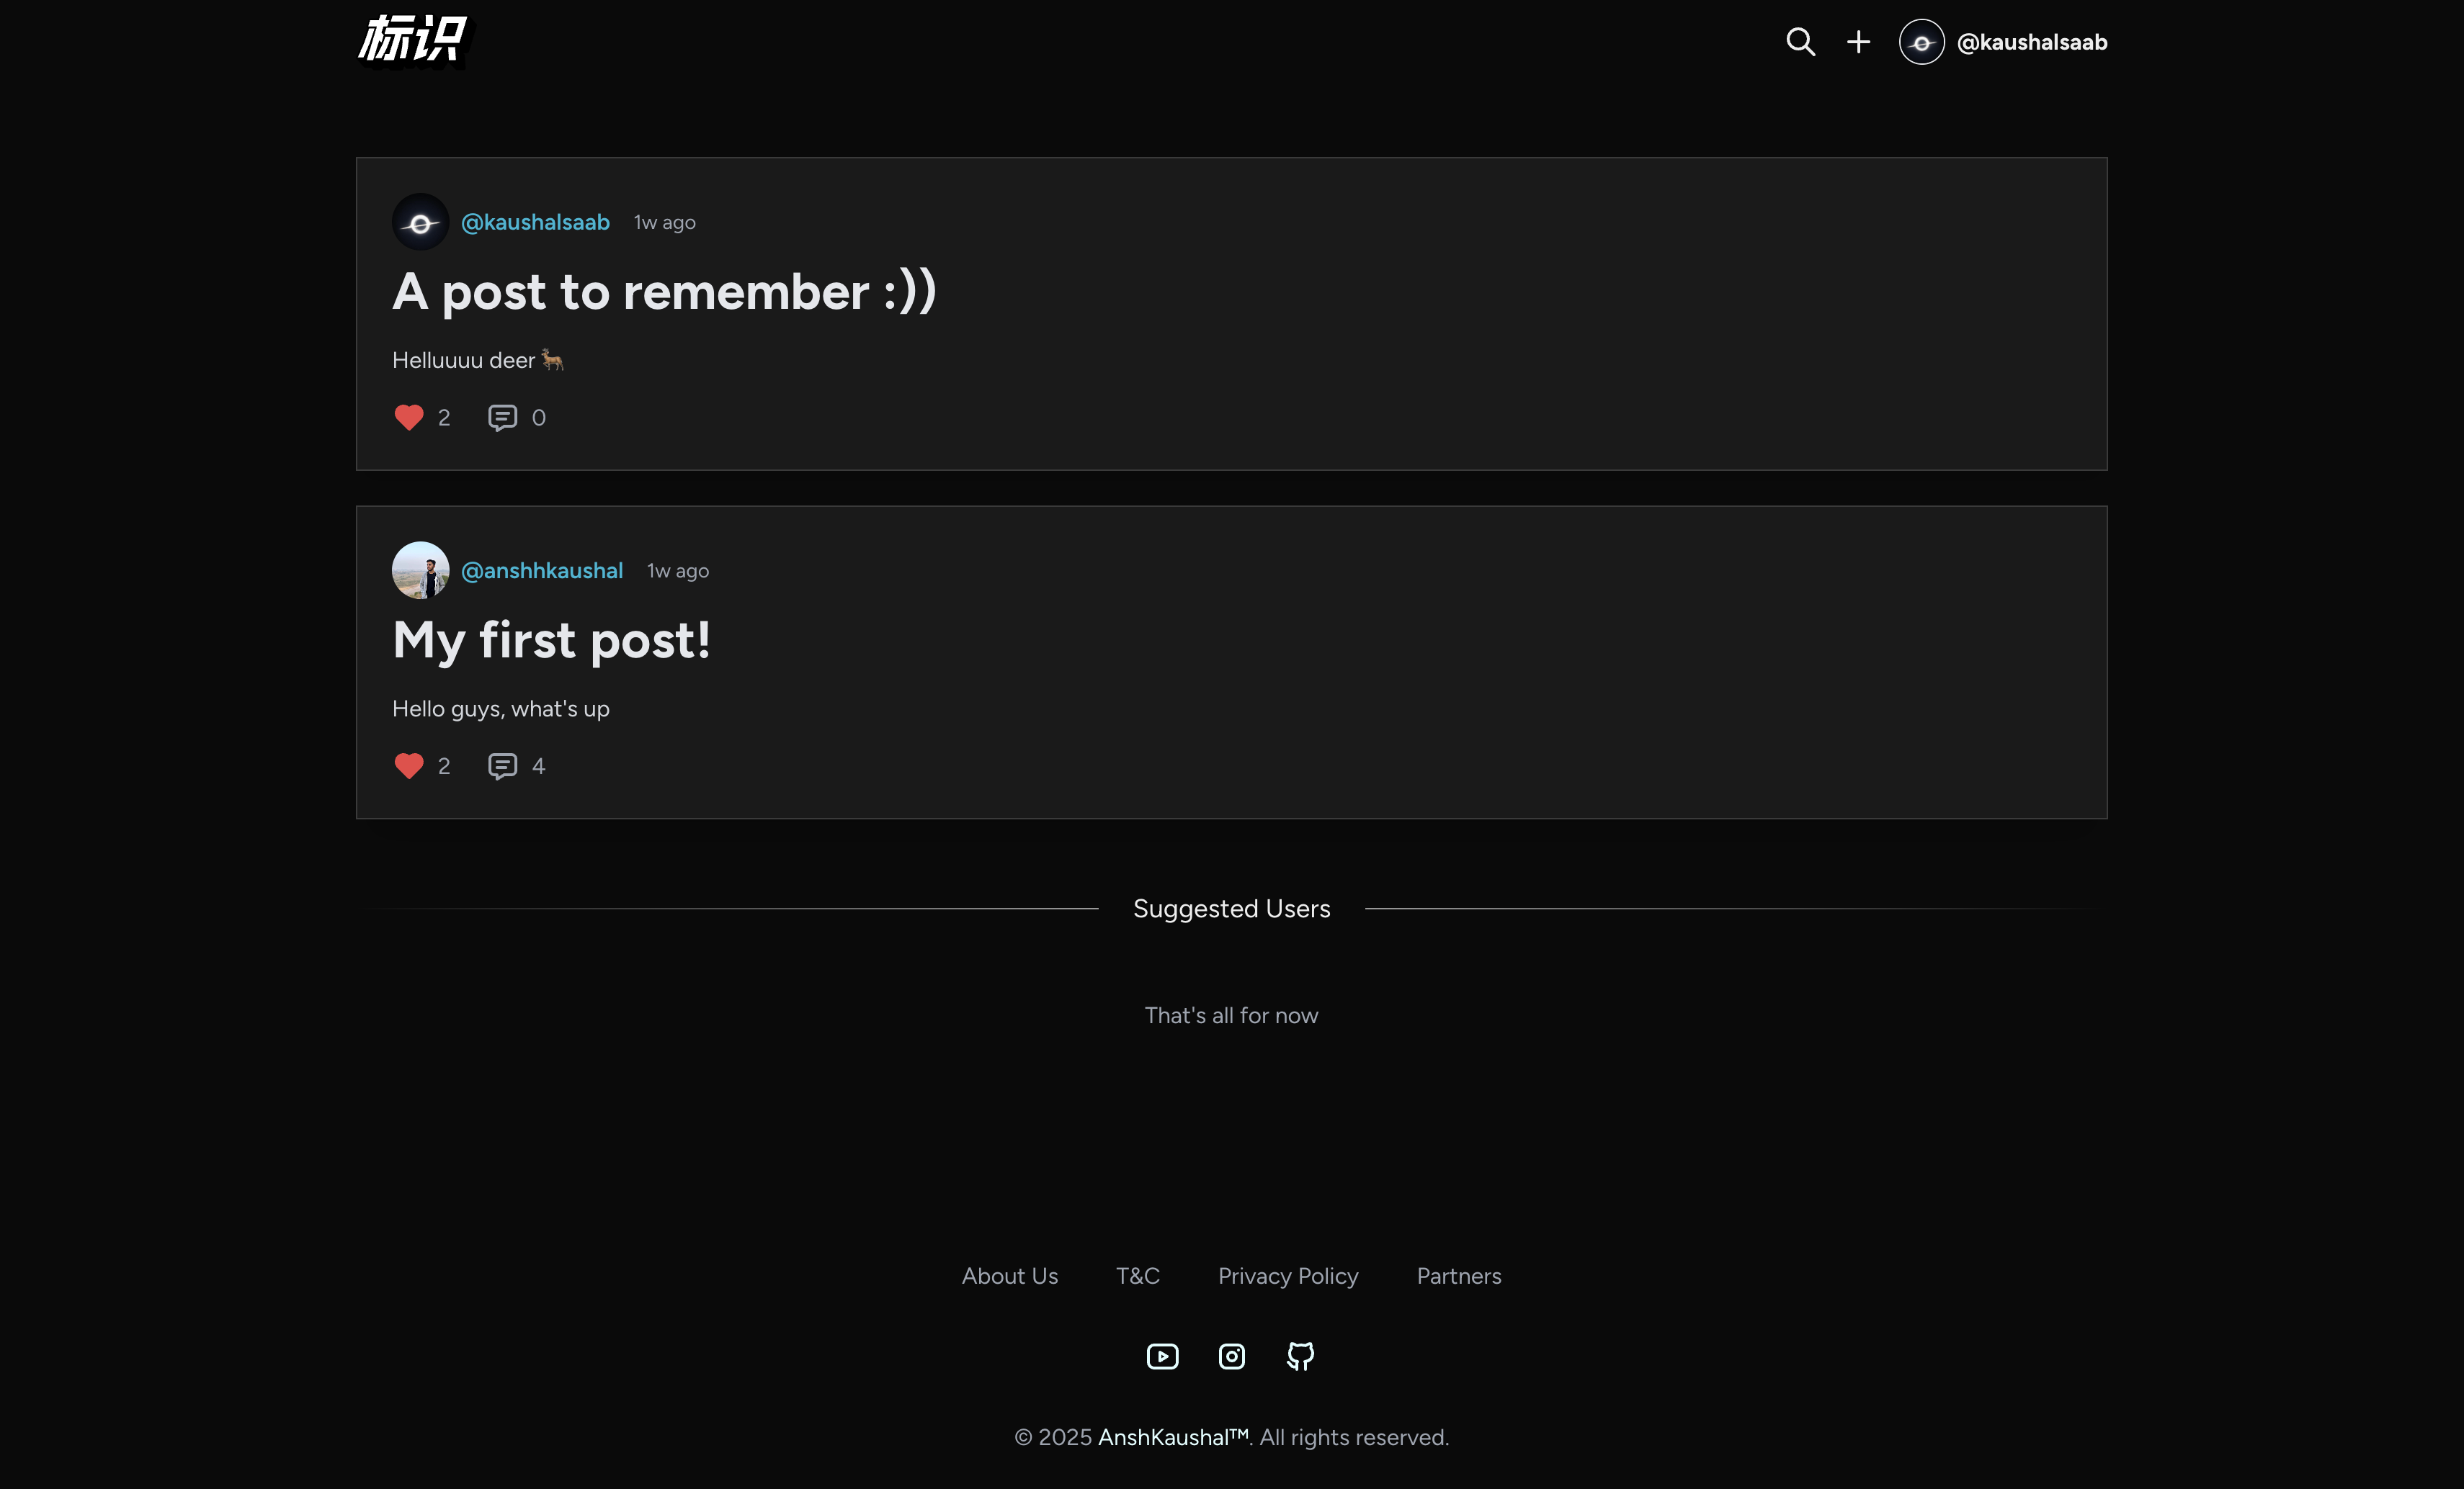This screenshot has width=2464, height=1489.
Task: Visit @anshhkaushal's profile from post author link
Action: coord(542,571)
